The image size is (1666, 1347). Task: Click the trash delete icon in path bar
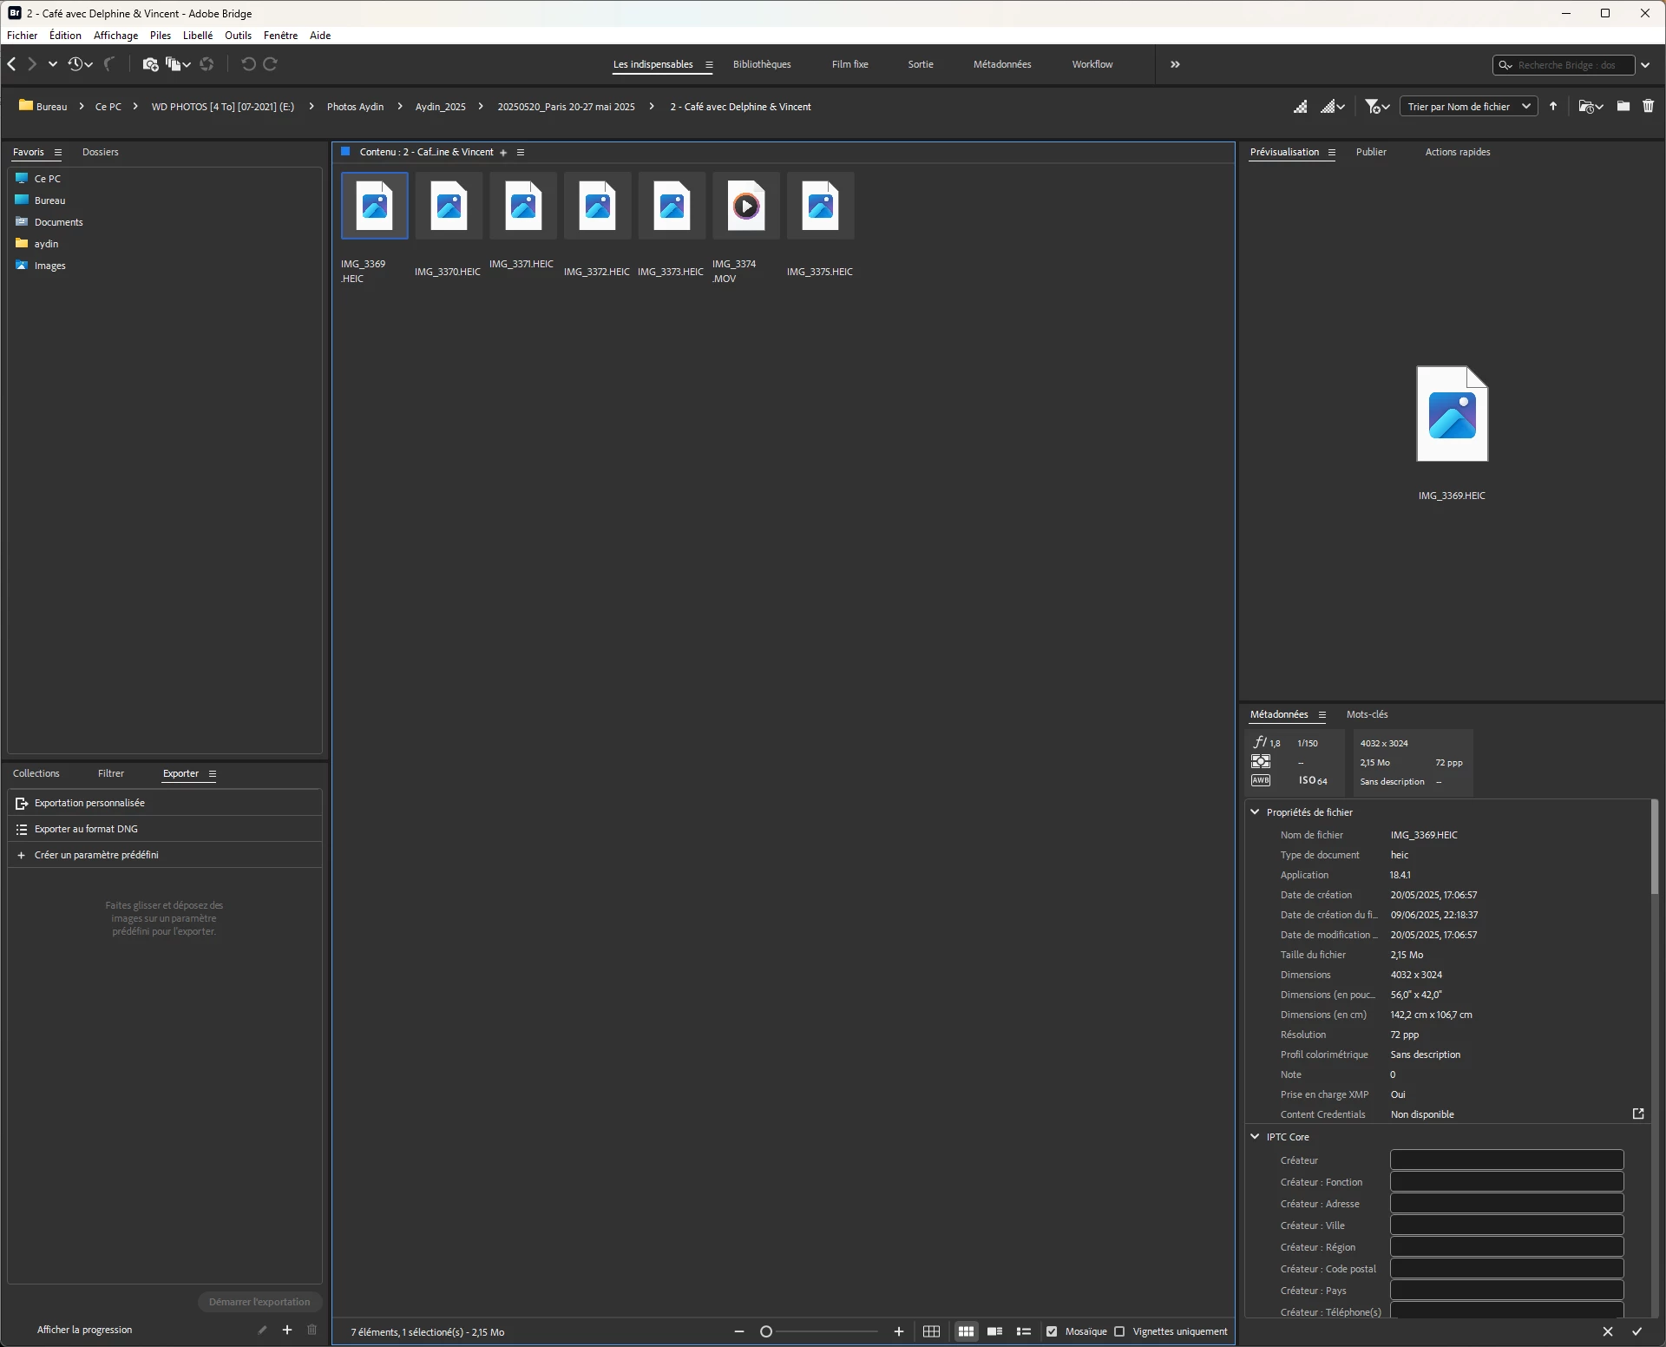[x=1648, y=107]
